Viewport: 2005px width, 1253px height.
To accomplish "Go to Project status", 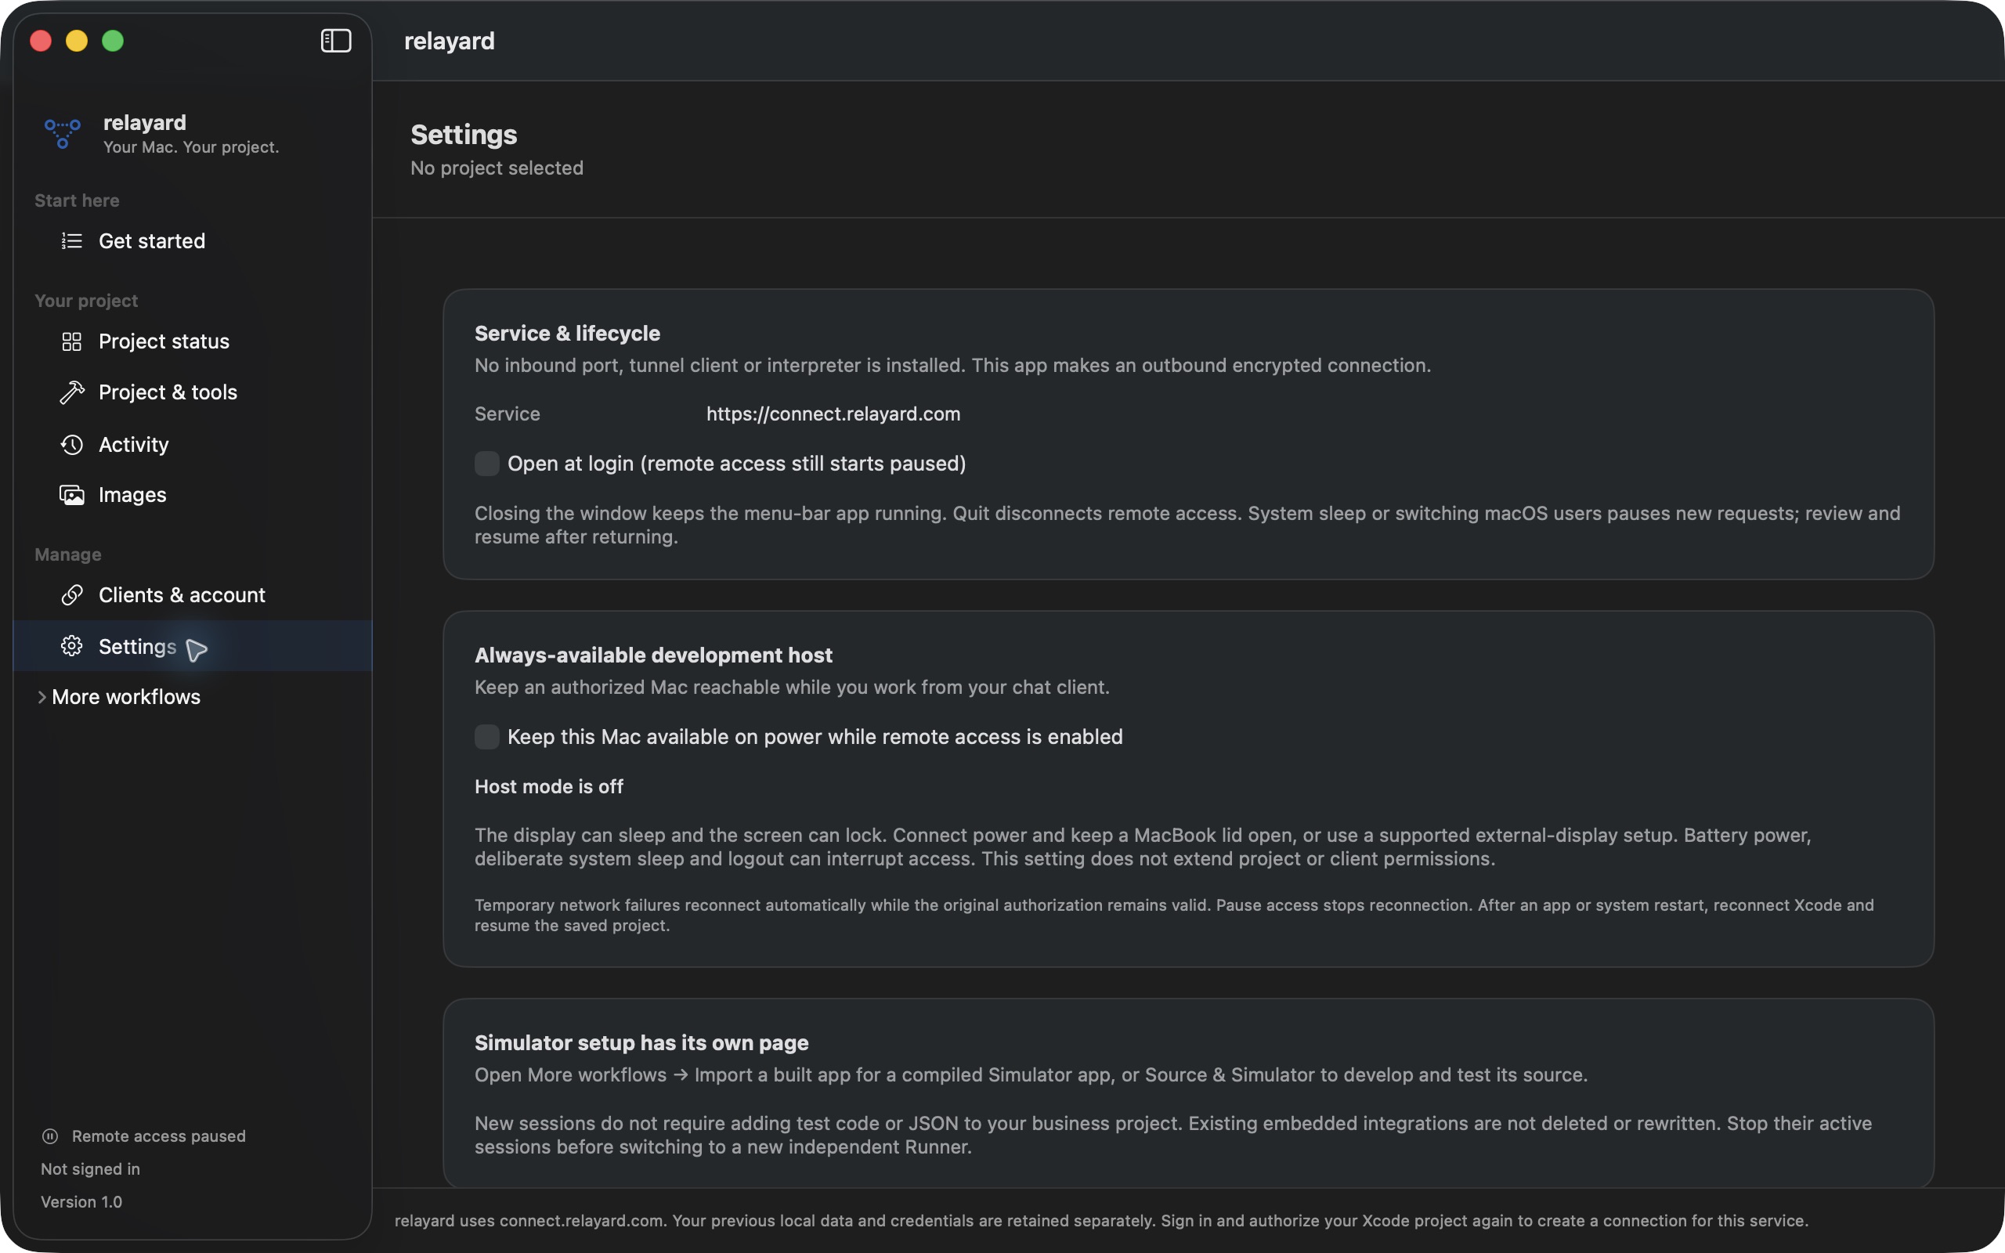I will coord(192,341).
